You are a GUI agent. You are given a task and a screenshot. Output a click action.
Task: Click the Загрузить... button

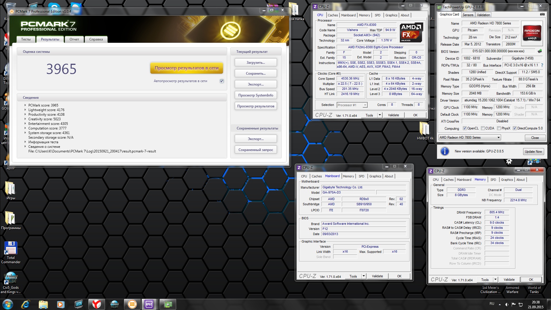point(256,63)
